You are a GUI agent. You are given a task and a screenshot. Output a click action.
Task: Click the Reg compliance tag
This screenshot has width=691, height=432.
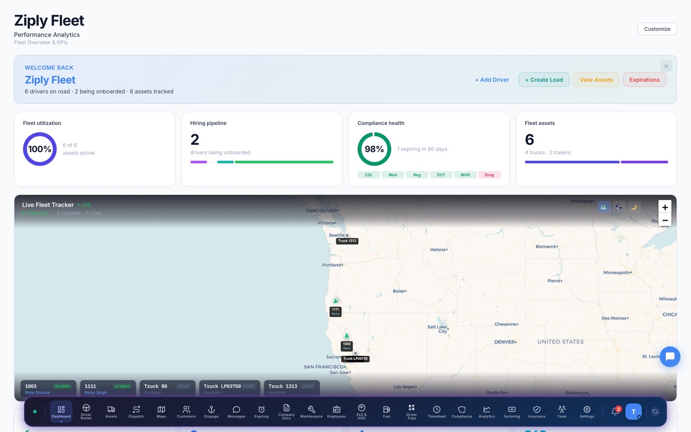click(417, 175)
